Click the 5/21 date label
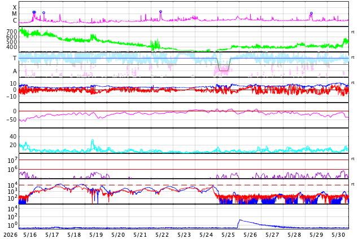358x239 pixels. tap(140, 235)
